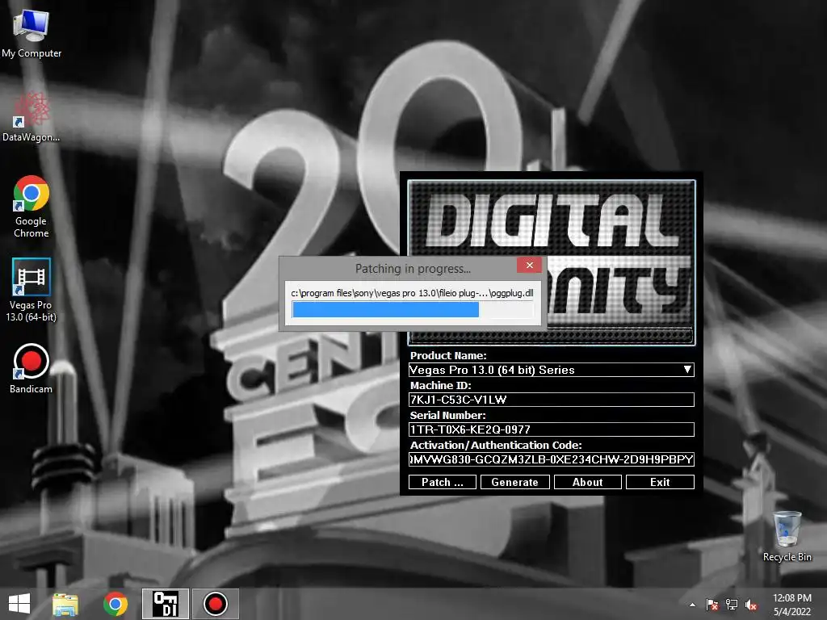Click the Generate button
Image resolution: width=827 pixels, height=620 pixels.
(x=514, y=482)
